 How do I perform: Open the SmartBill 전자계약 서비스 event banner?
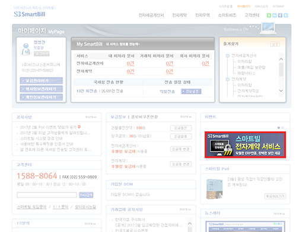pyautogui.click(x=245, y=145)
